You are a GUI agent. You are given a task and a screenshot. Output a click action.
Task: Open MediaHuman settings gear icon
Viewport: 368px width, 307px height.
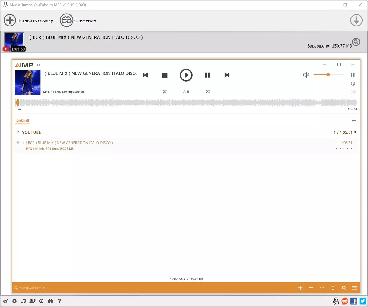pyautogui.click(x=14, y=301)
